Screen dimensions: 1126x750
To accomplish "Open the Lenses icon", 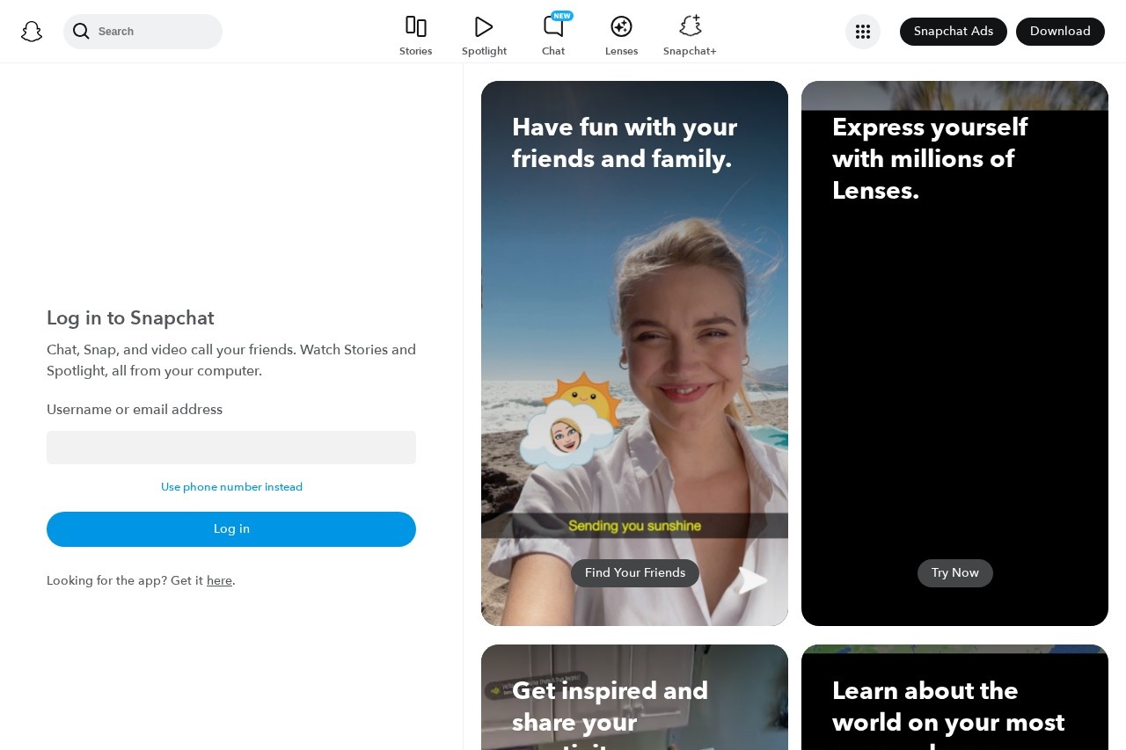I will coord(621,26).
